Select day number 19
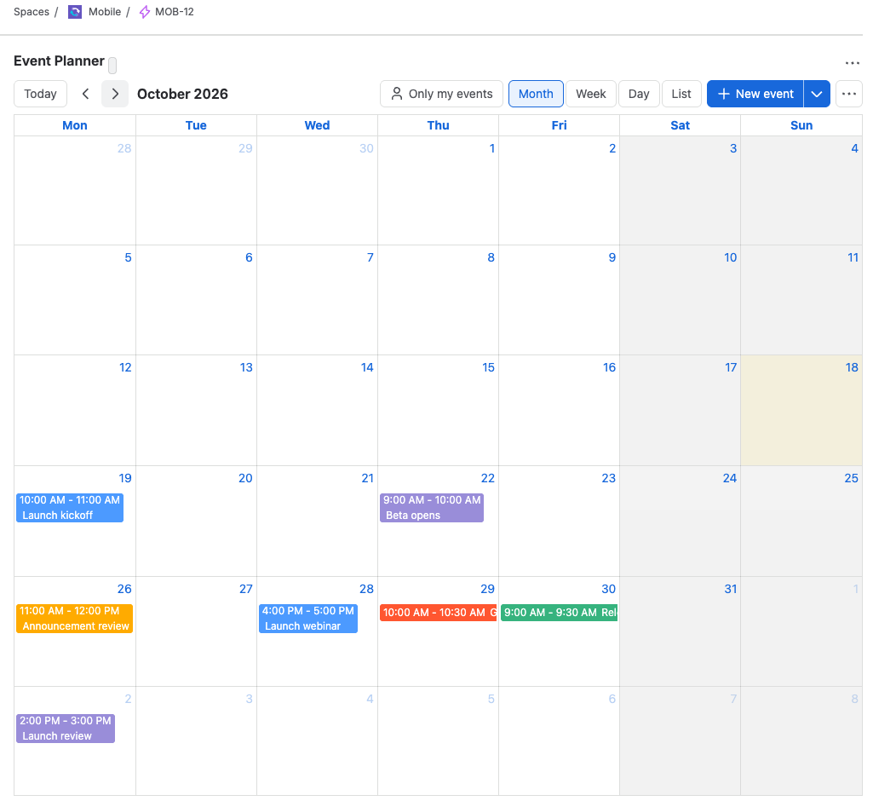The image size is (873, 801). [125, 478]
